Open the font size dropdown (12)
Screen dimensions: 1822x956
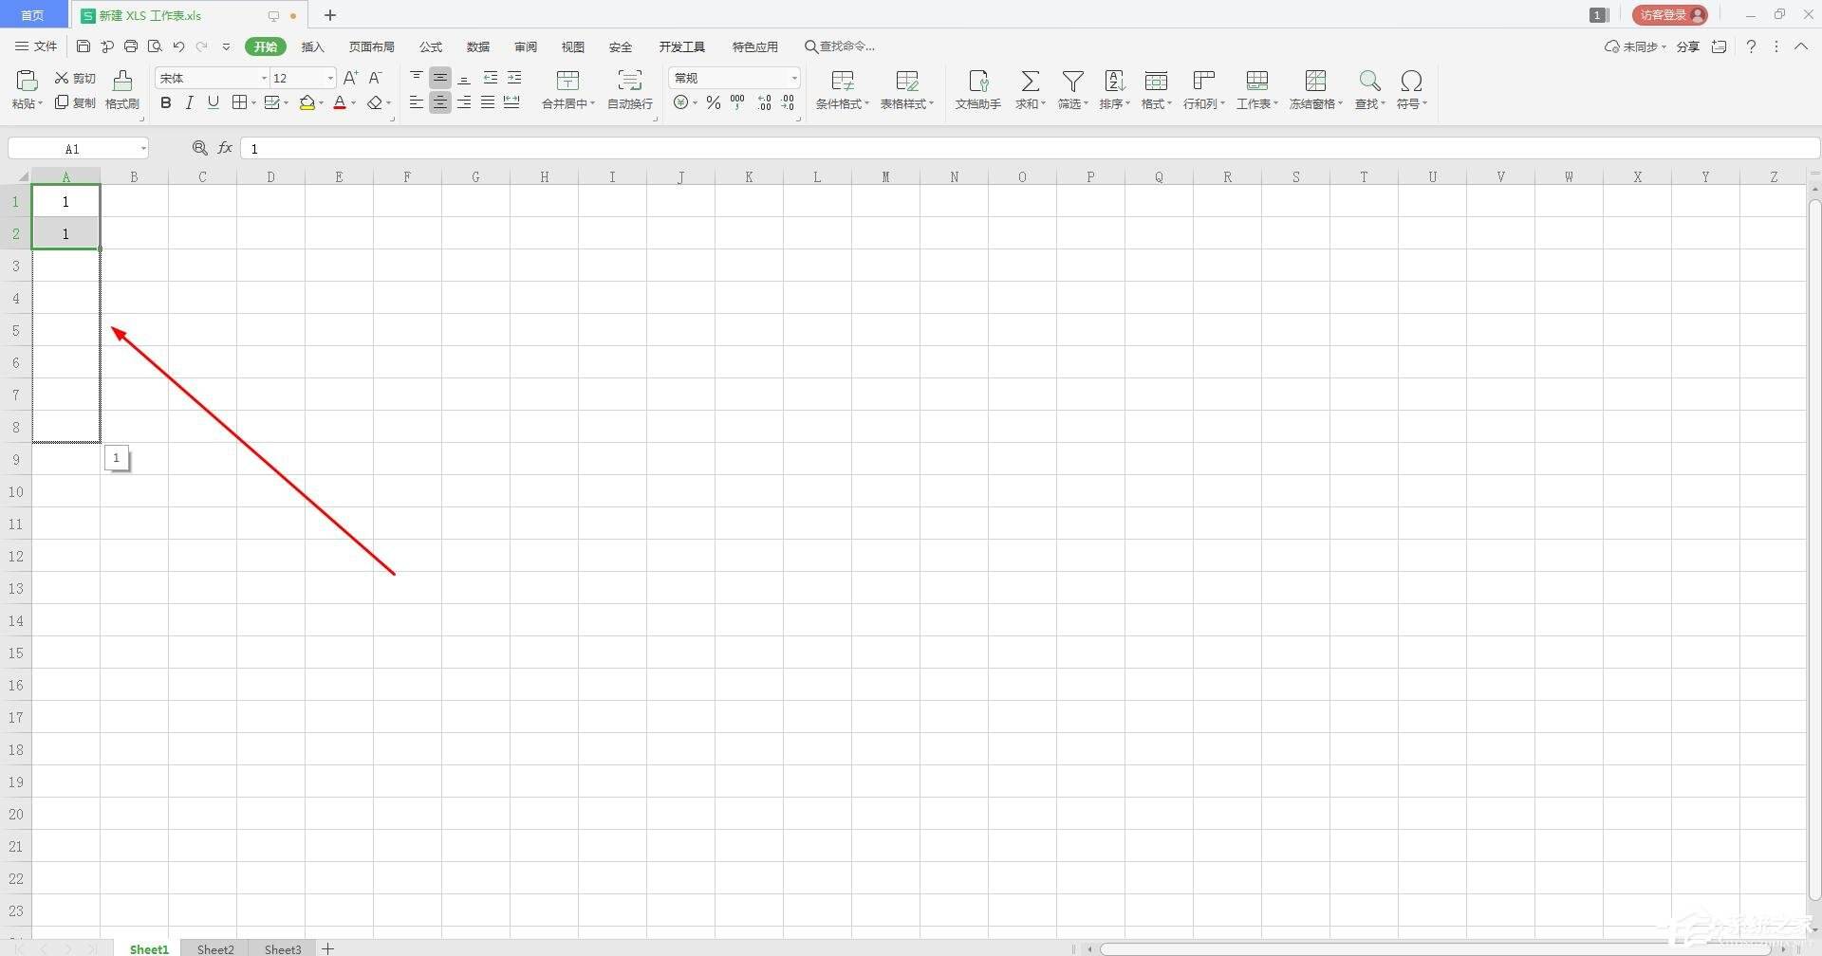click(x=330, y=78)
